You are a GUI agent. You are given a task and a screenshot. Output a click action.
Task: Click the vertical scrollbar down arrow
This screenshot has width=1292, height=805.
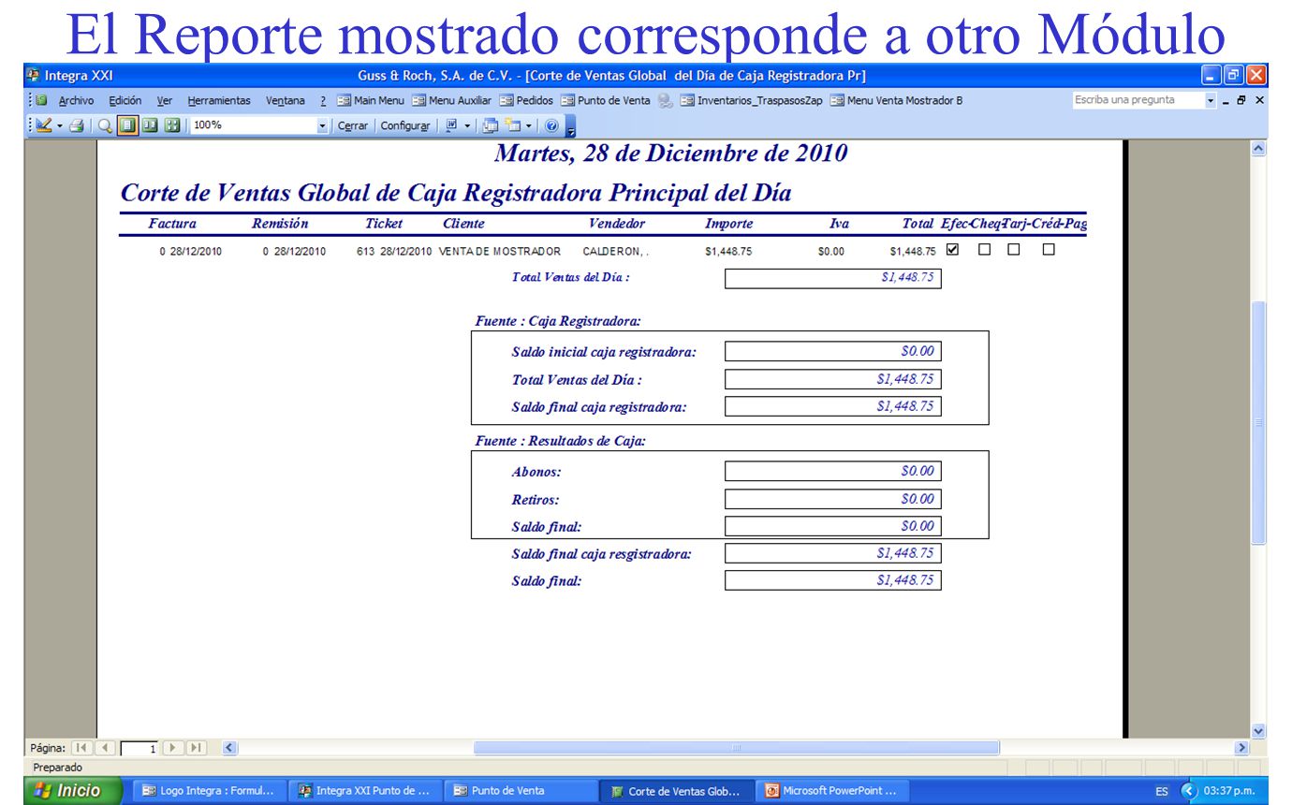point(1258,731)
